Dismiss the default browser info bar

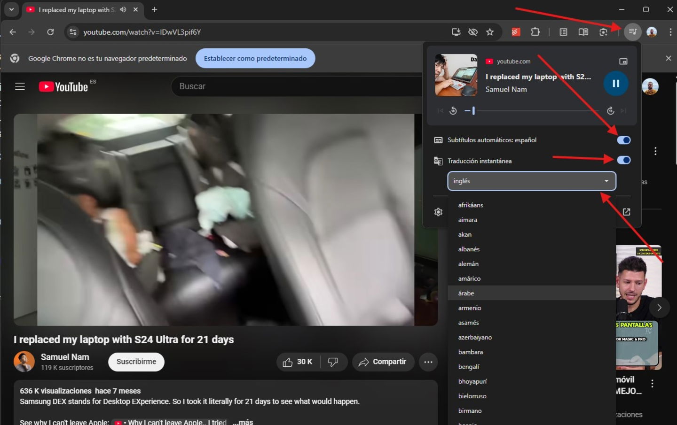tap(668, 58)
